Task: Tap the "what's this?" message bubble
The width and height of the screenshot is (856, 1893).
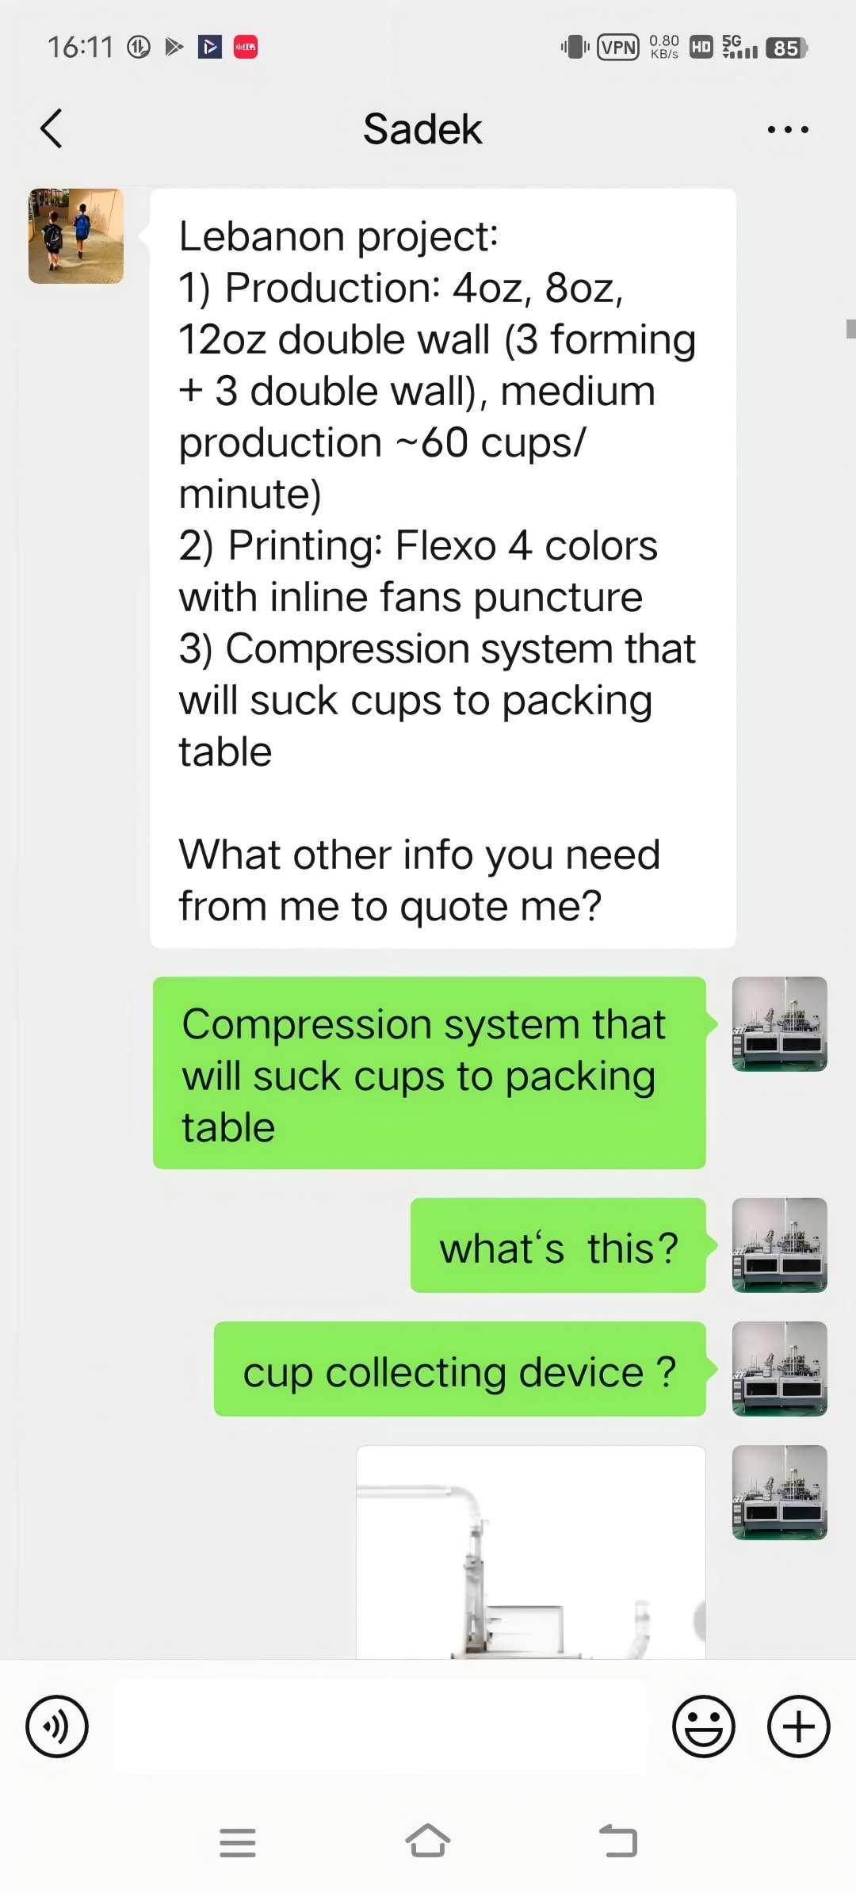Action: coord(558,1245)
